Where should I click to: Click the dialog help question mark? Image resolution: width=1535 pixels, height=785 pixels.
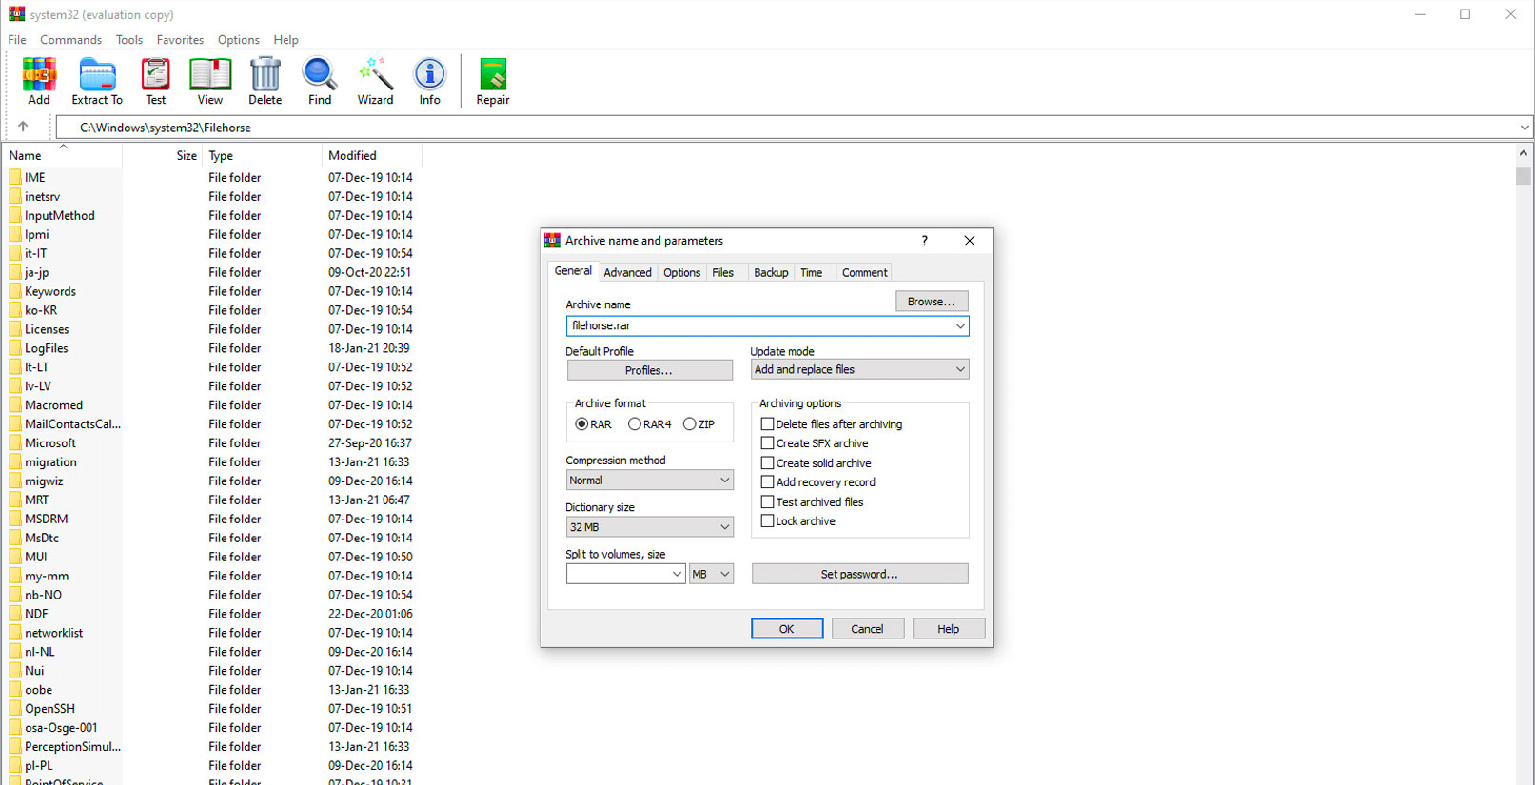click(x=924, y=241)
